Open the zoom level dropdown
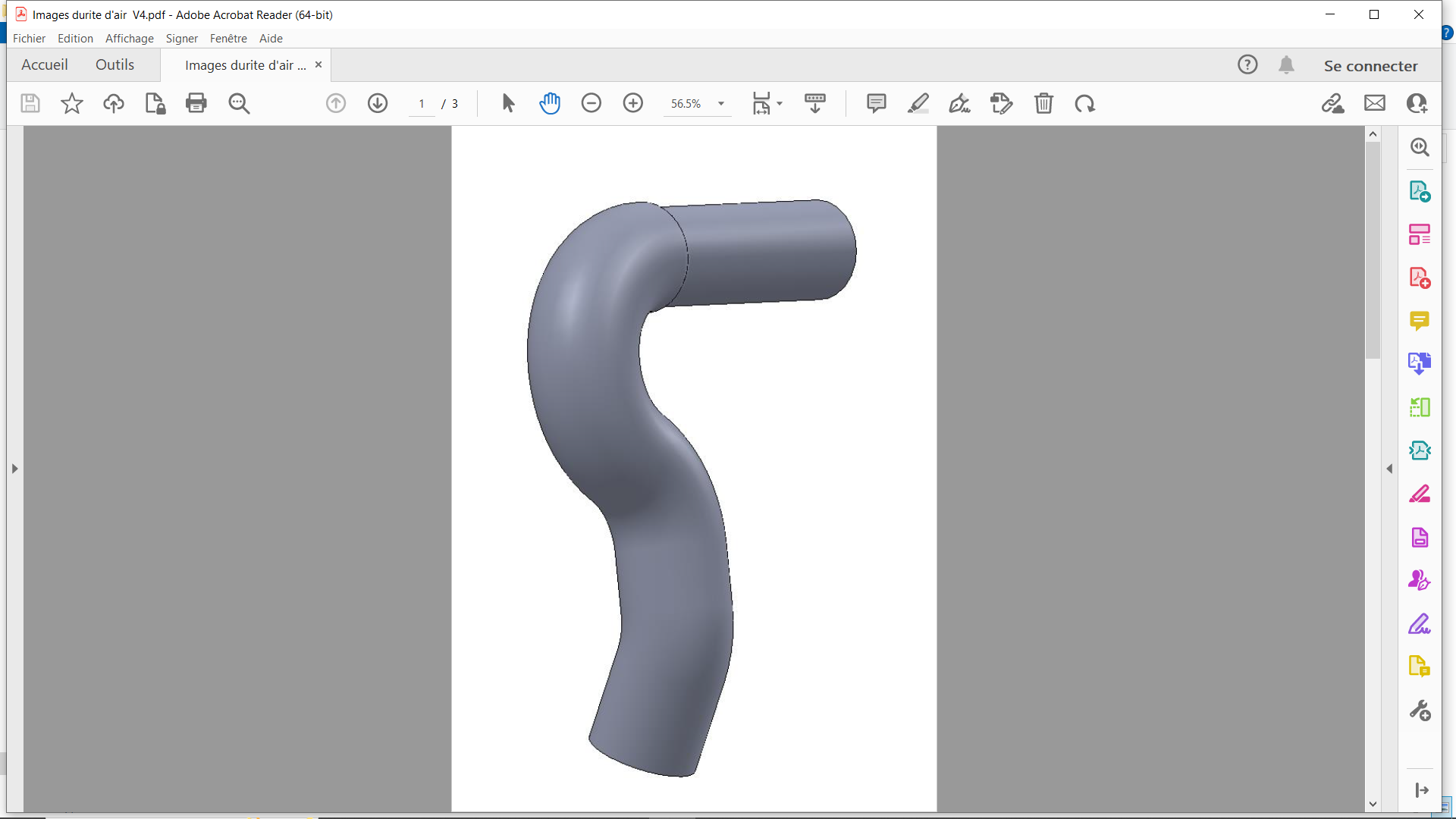This screenshot has width=1456, height=819. coord(721,104)
